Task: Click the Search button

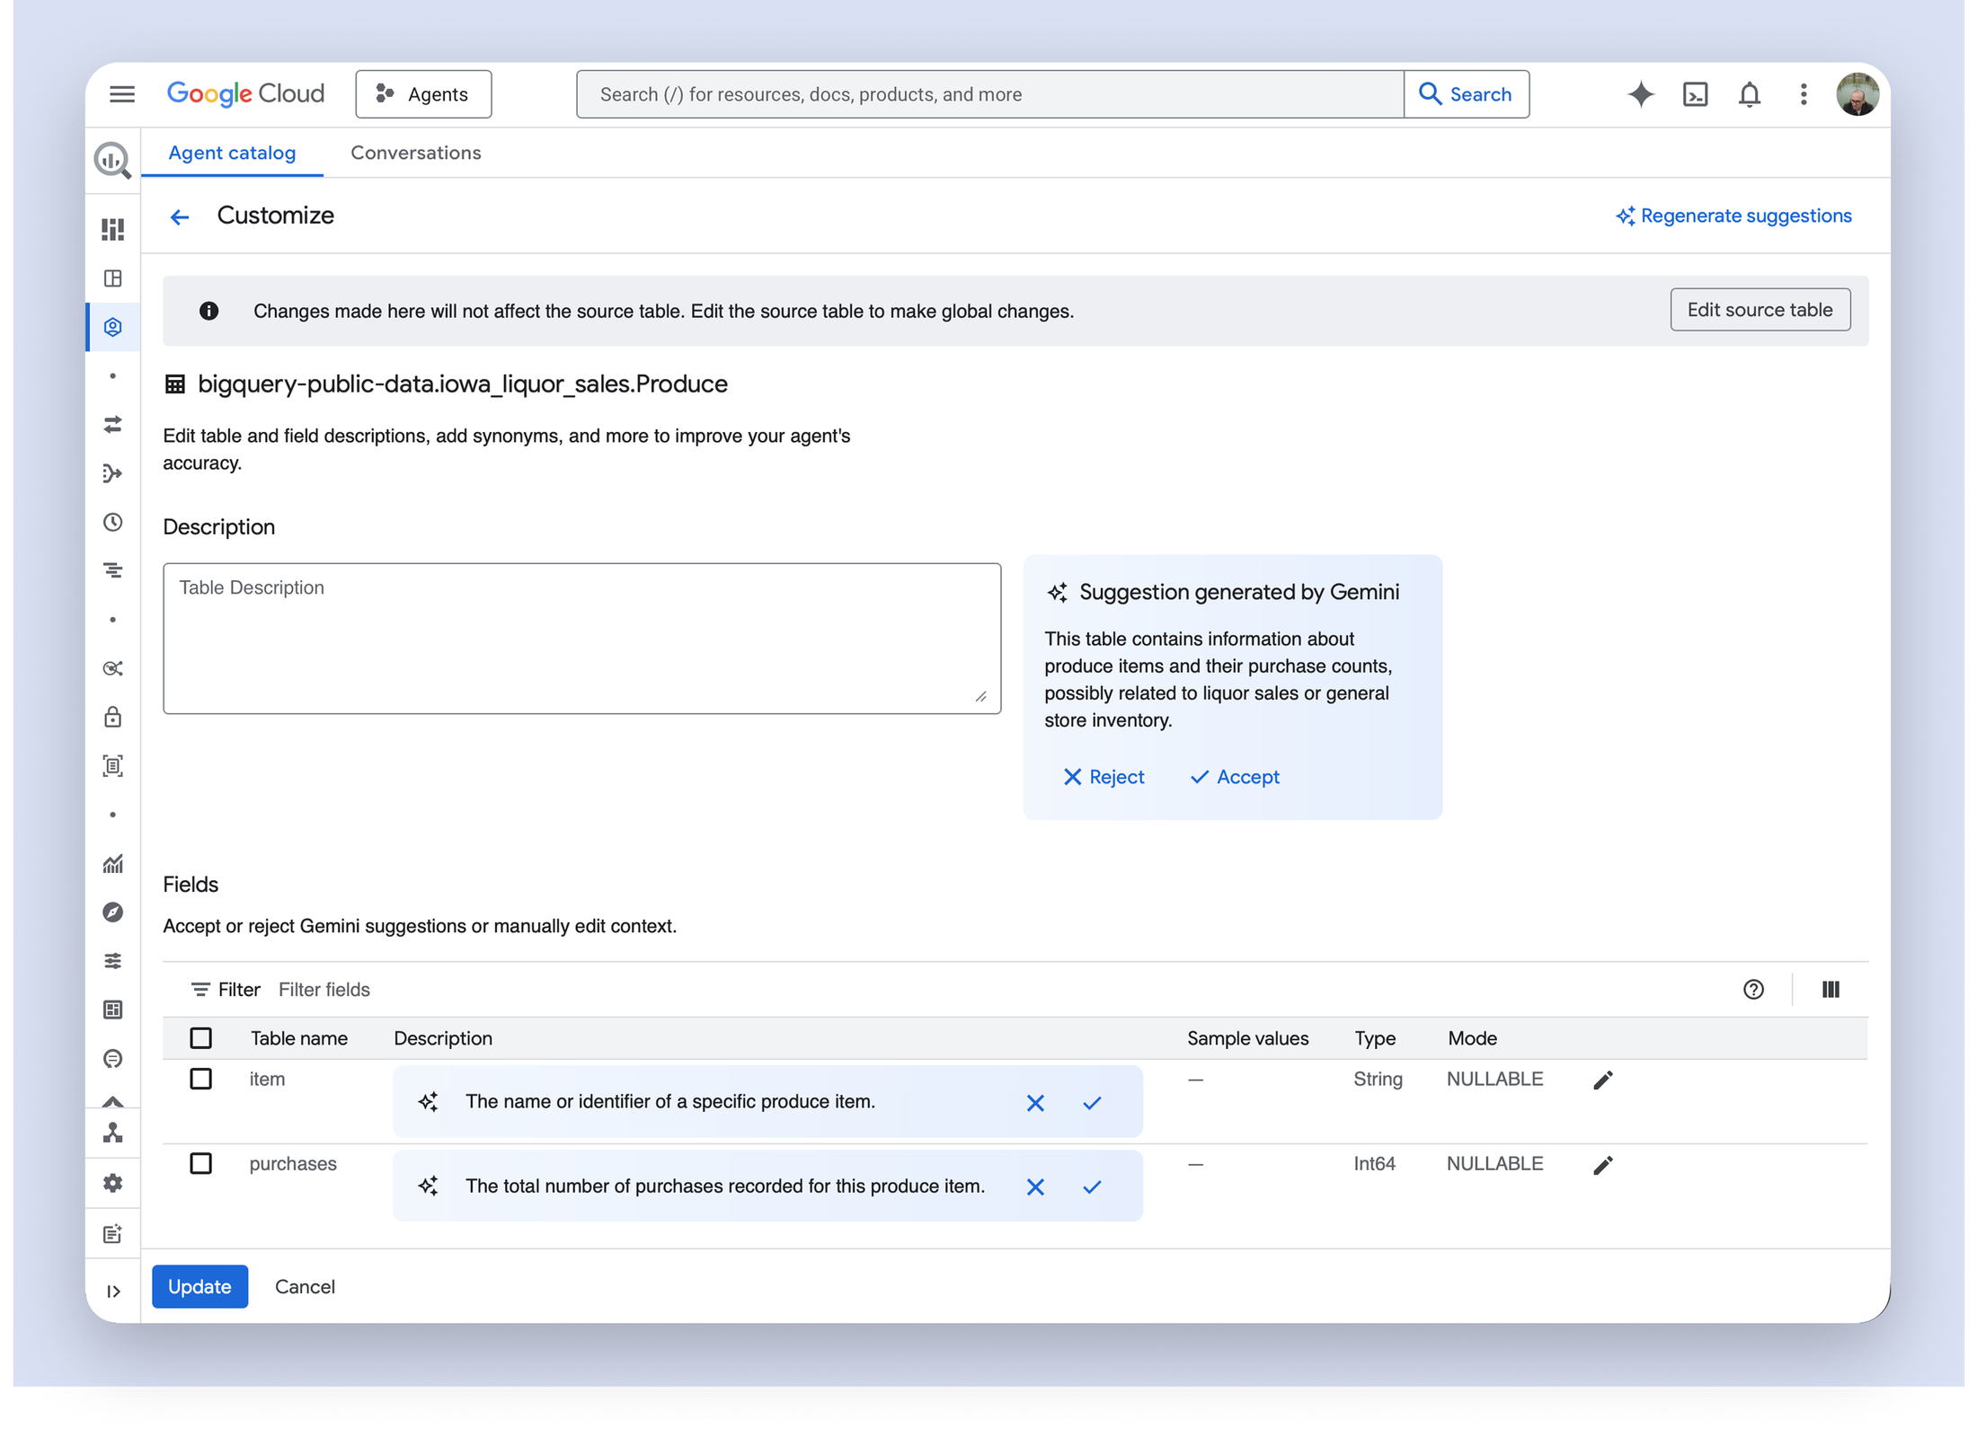Action: tap(1466, 94)
